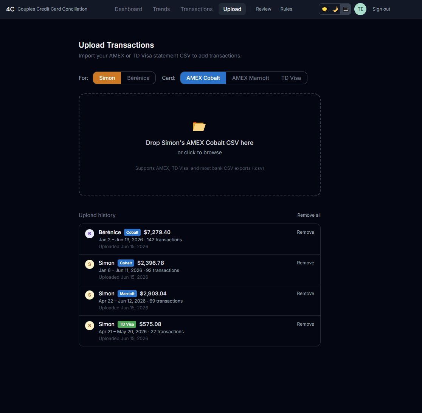Choose the AMEX Cobalt card

pyautogui.click(x=203, y=78)
